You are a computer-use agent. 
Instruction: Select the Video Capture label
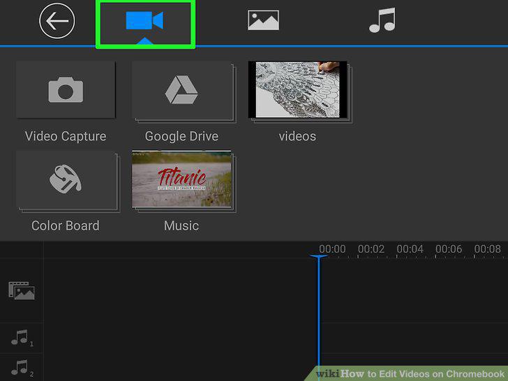pyautogui.click(x=66, y=136)
